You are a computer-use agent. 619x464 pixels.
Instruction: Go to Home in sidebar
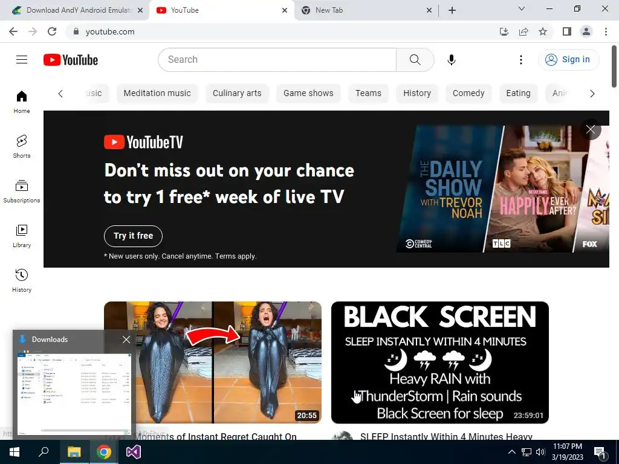[x=22, y=102]
